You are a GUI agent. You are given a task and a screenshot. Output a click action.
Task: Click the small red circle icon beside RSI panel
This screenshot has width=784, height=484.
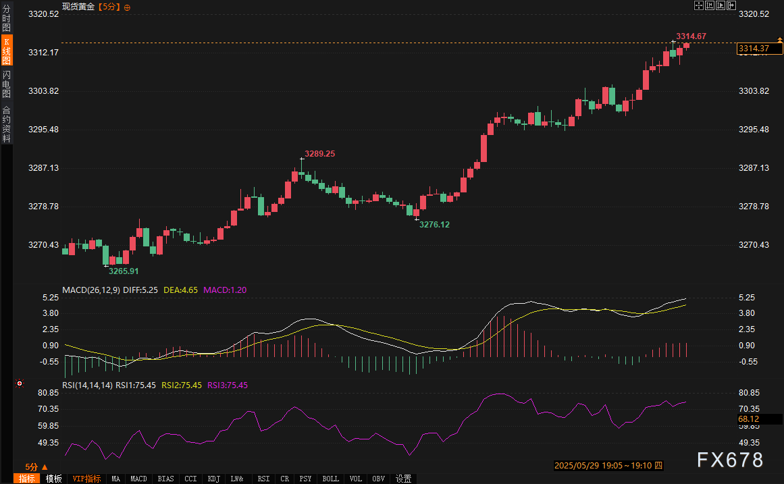click(x=20, y=383)
